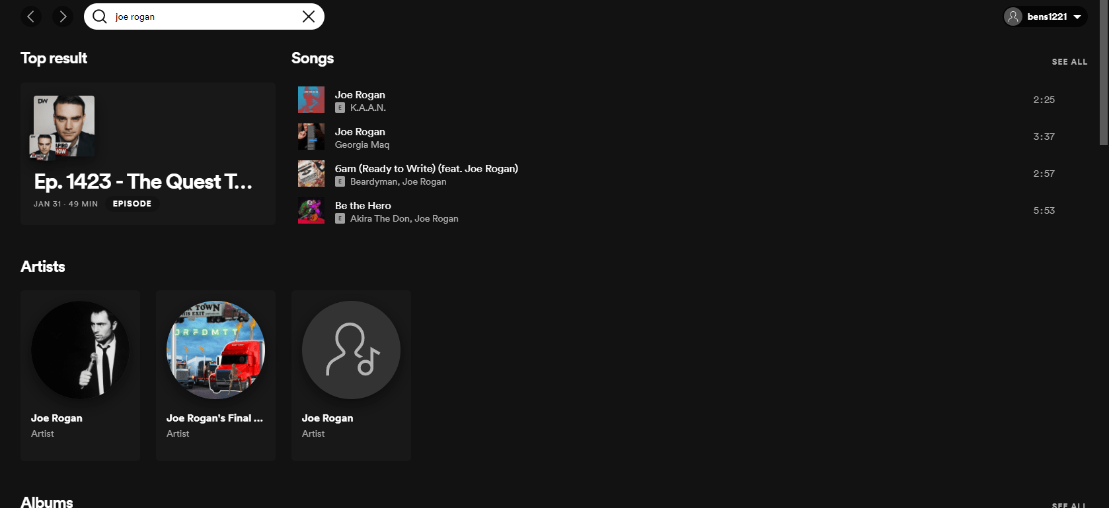Click the EPISODE badge on top result
Image resolution: width=1109 pixels, height=508 pixels.
click(132, 204)
